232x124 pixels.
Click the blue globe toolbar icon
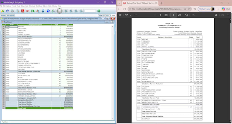point(48,11)
